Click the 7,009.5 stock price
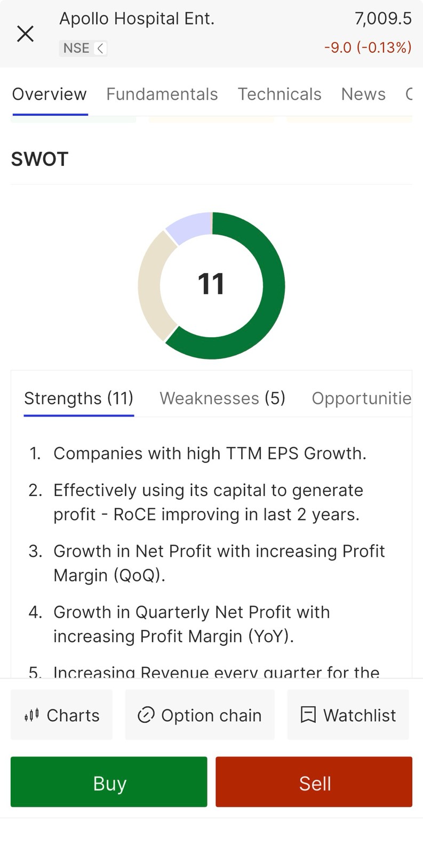This screenshot has width=423, height=854. point(383,19)
